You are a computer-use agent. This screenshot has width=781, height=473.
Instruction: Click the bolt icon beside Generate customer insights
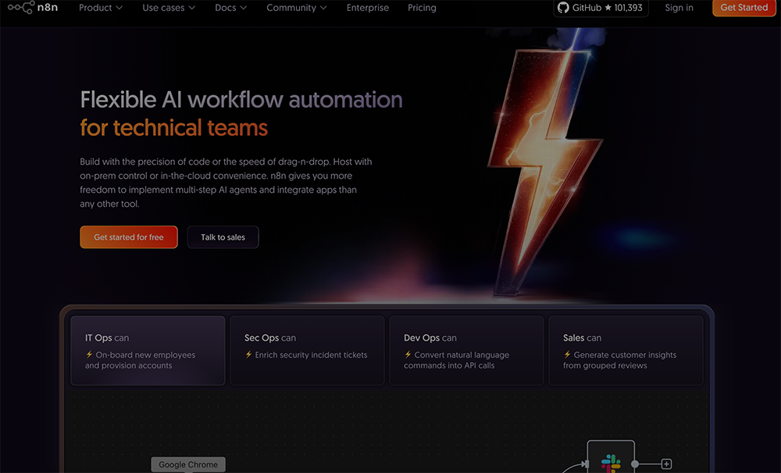tap(567, 354)
